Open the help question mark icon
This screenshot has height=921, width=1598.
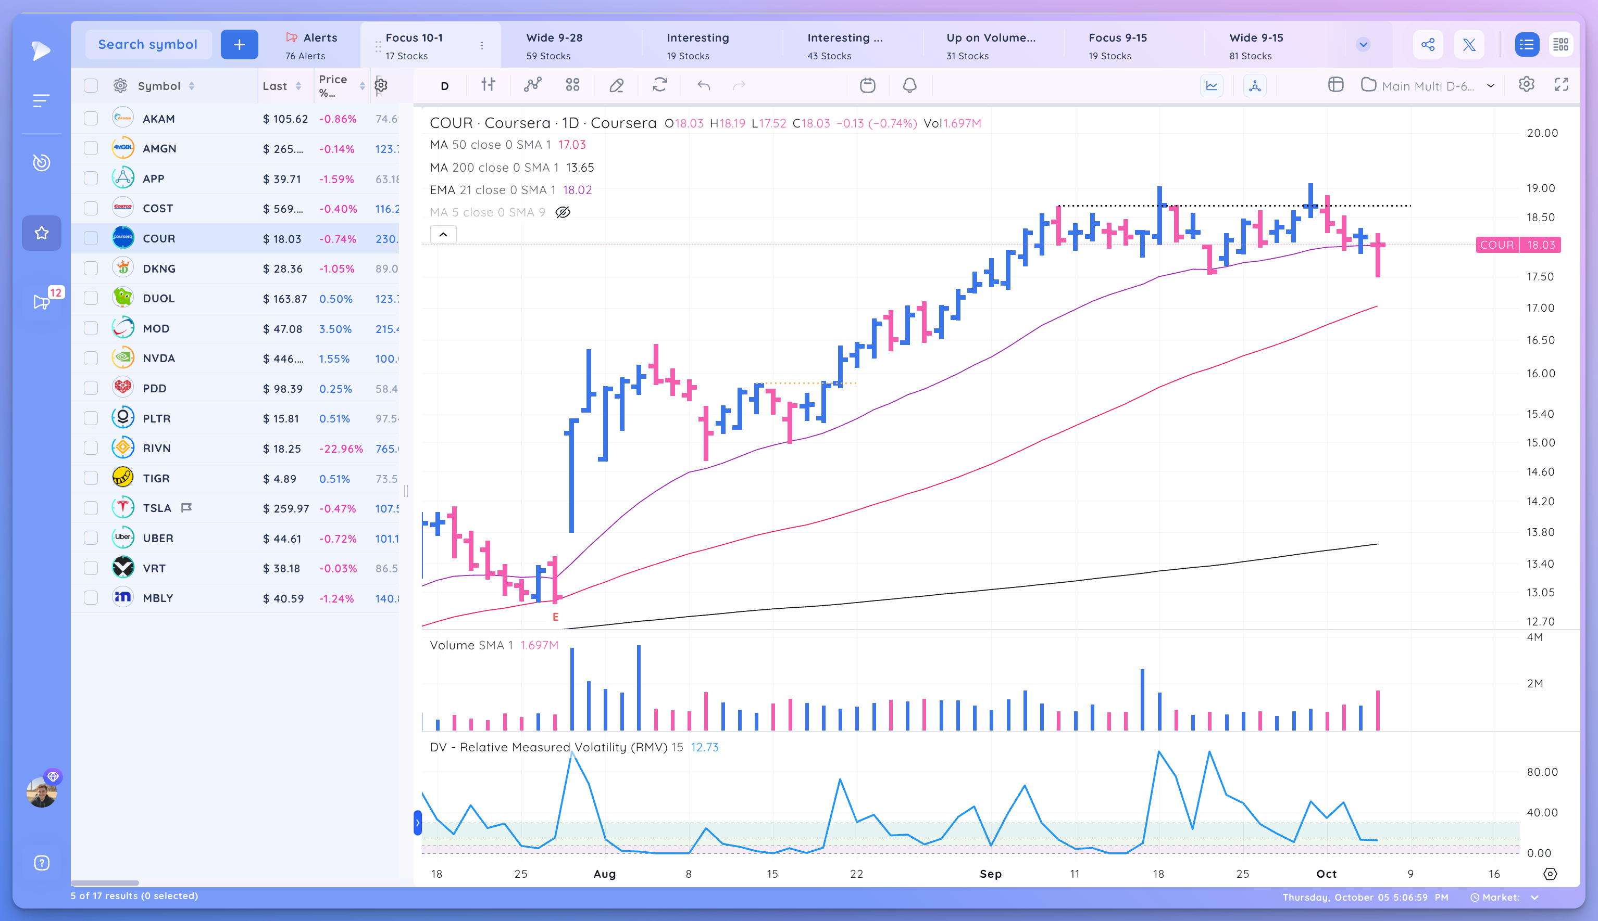tap(41, 863)
